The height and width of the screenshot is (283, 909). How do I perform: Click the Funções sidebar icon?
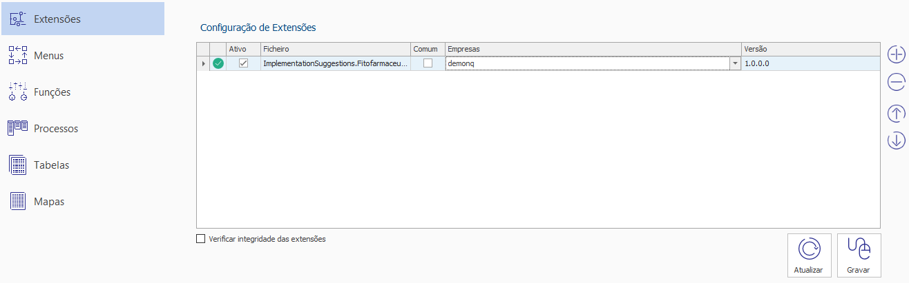pyautogui.click(x=17, y=92)
